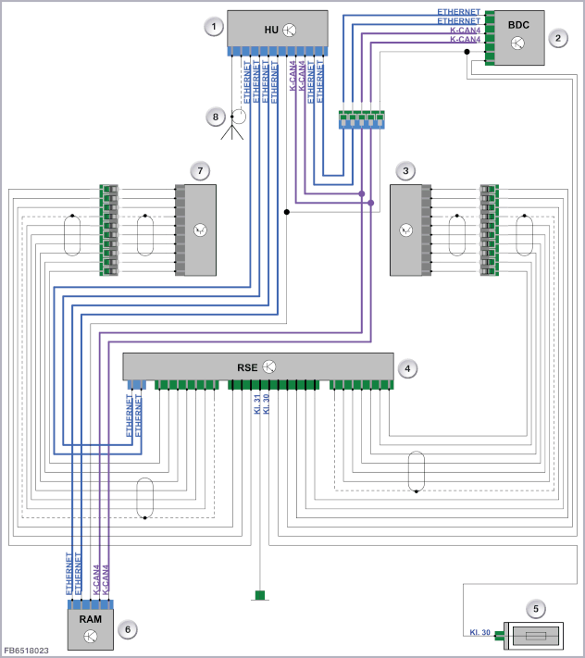
Task: Click callout number 7 above the left module
Action: click(200, 171)
